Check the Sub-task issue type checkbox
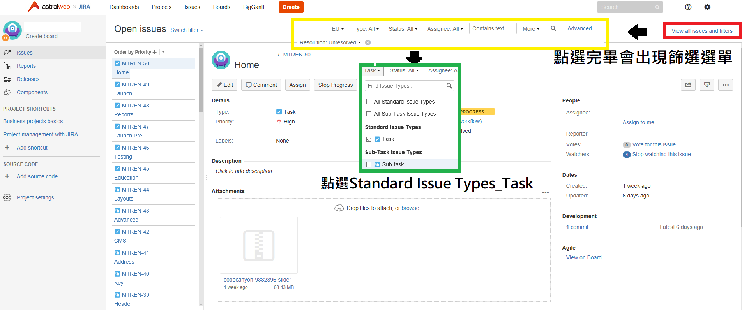This screenshot has height=310, width=742. pos(369,164)
